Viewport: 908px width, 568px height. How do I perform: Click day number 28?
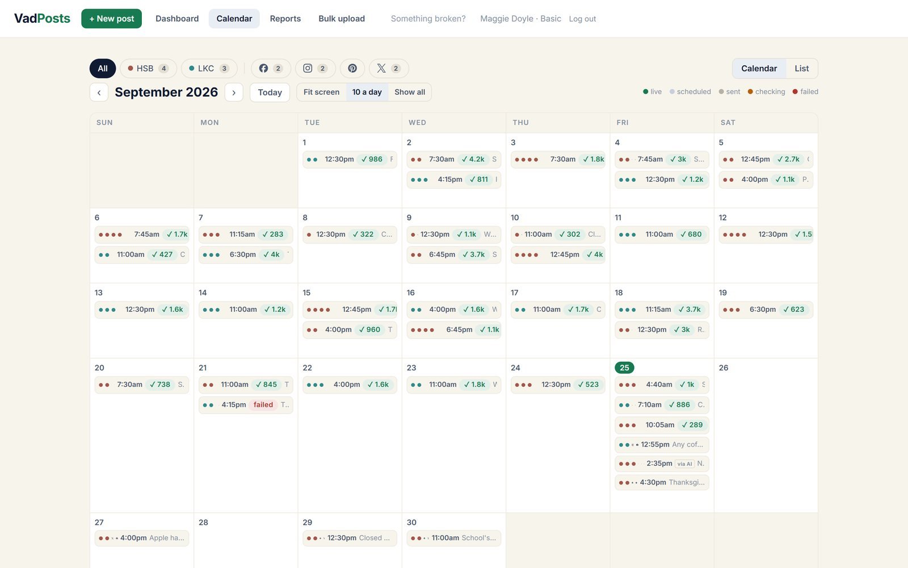[x=203, y=522]
